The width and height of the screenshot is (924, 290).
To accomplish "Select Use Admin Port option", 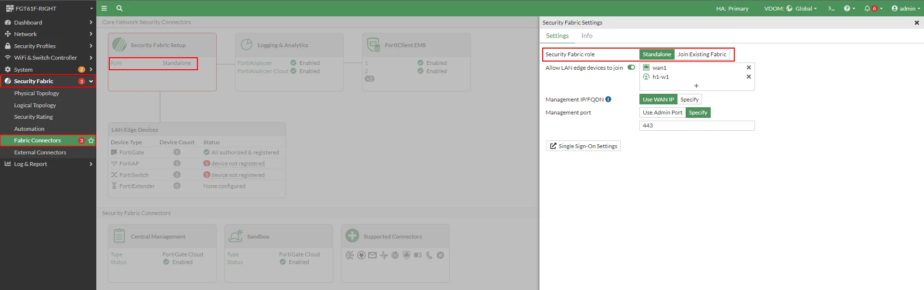I will click(663, 113).
